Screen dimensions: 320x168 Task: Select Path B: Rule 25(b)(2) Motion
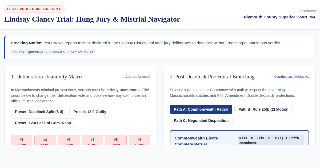point(263,109)
